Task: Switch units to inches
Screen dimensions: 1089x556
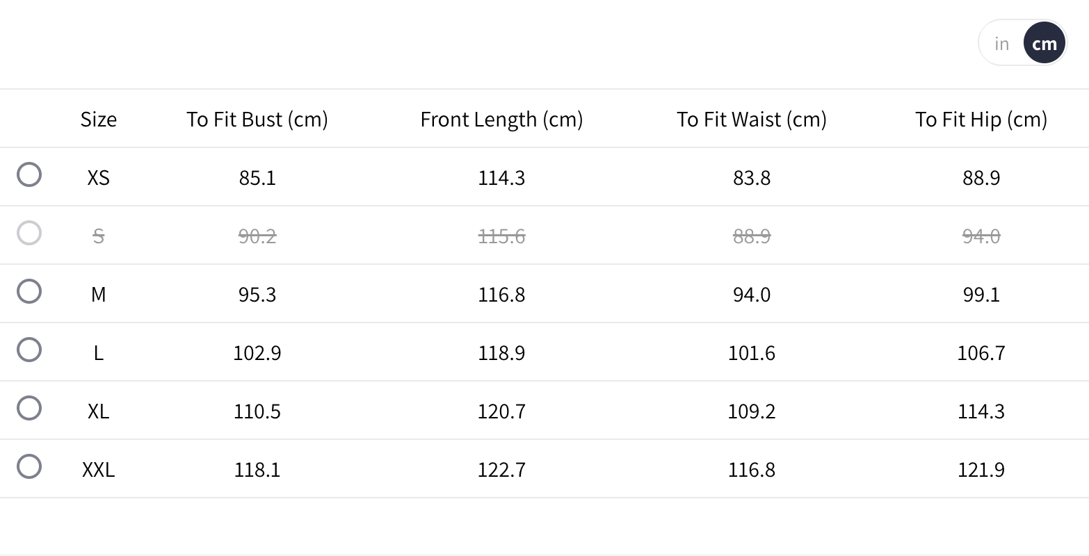Action: 1001,44
